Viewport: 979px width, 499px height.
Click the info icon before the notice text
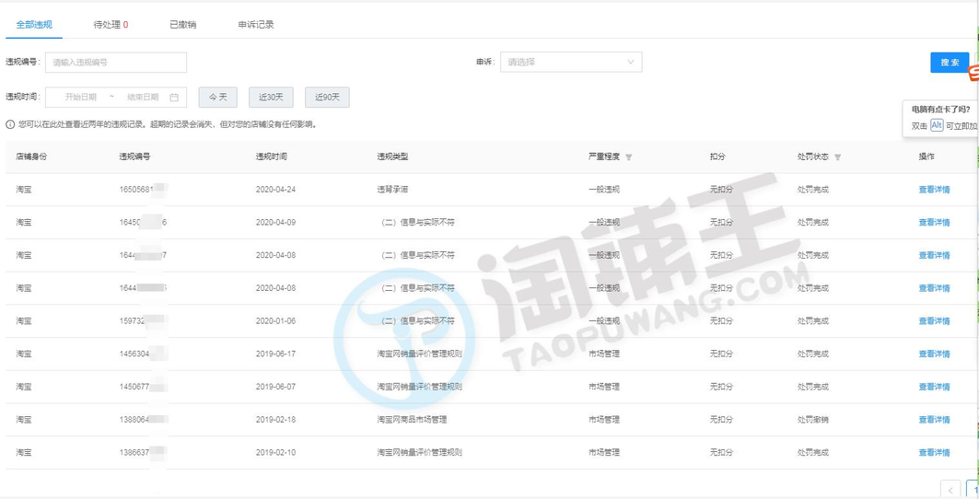click(x=10, y=124)
